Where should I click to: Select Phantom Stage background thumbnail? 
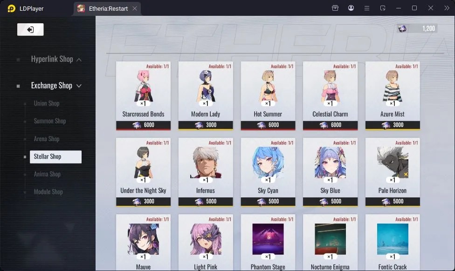[268, 239]
